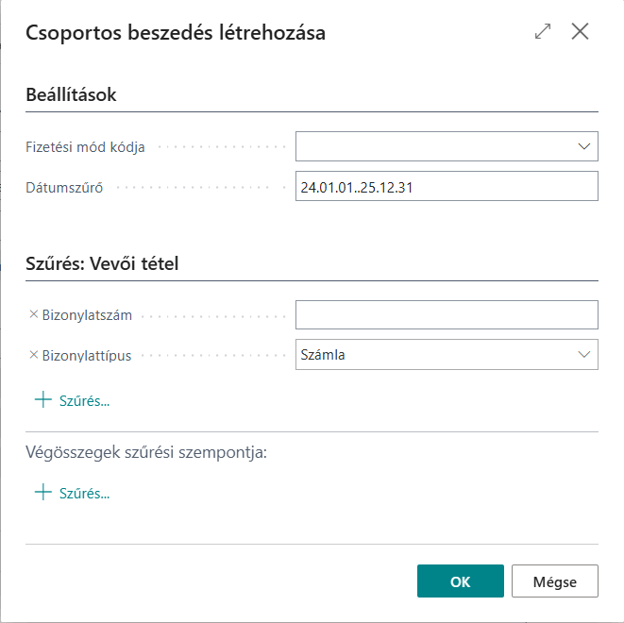Add a filter under Végösszegek szűrési szempontja

coord(72,493)
